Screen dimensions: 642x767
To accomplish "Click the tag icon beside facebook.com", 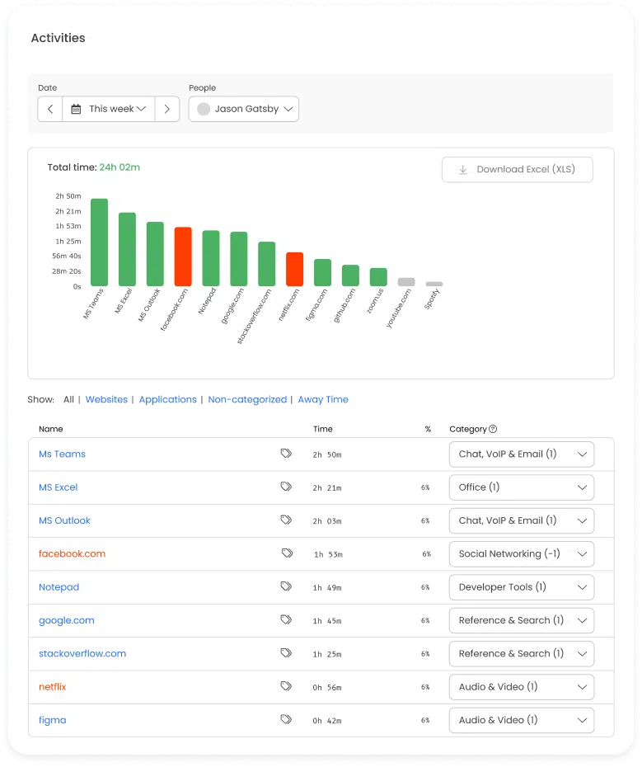I will [286, 553].
